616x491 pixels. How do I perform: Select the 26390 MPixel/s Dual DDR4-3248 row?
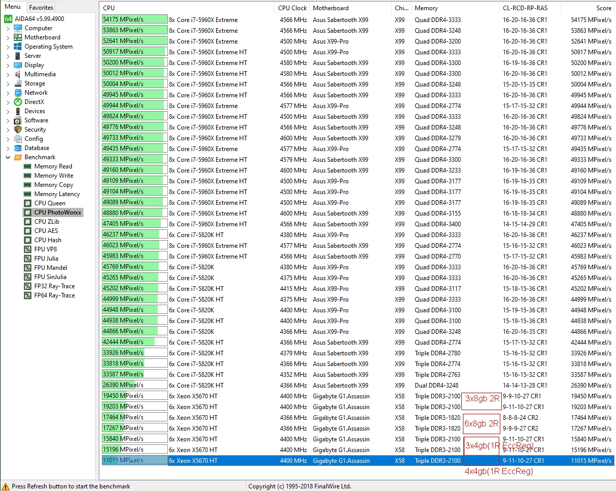point(357,385)
